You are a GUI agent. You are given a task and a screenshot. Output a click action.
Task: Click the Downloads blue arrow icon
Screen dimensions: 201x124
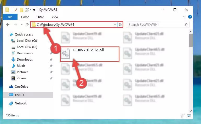tap(13, 60)
